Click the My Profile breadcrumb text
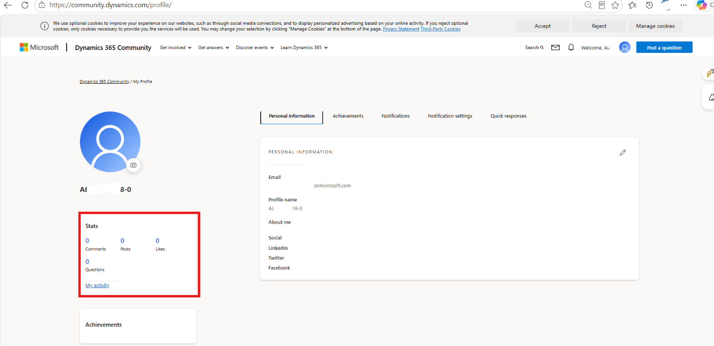This screenshot has width=714, height=346. (x=143, y=82)
